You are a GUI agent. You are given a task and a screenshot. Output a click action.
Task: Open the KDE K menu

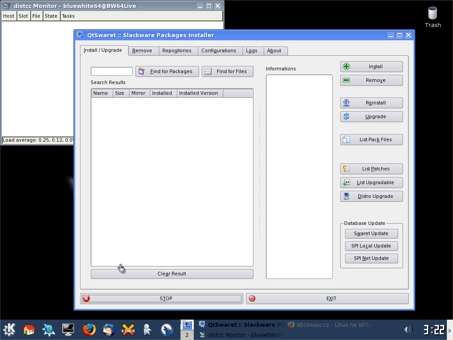[x=9, y=329]
